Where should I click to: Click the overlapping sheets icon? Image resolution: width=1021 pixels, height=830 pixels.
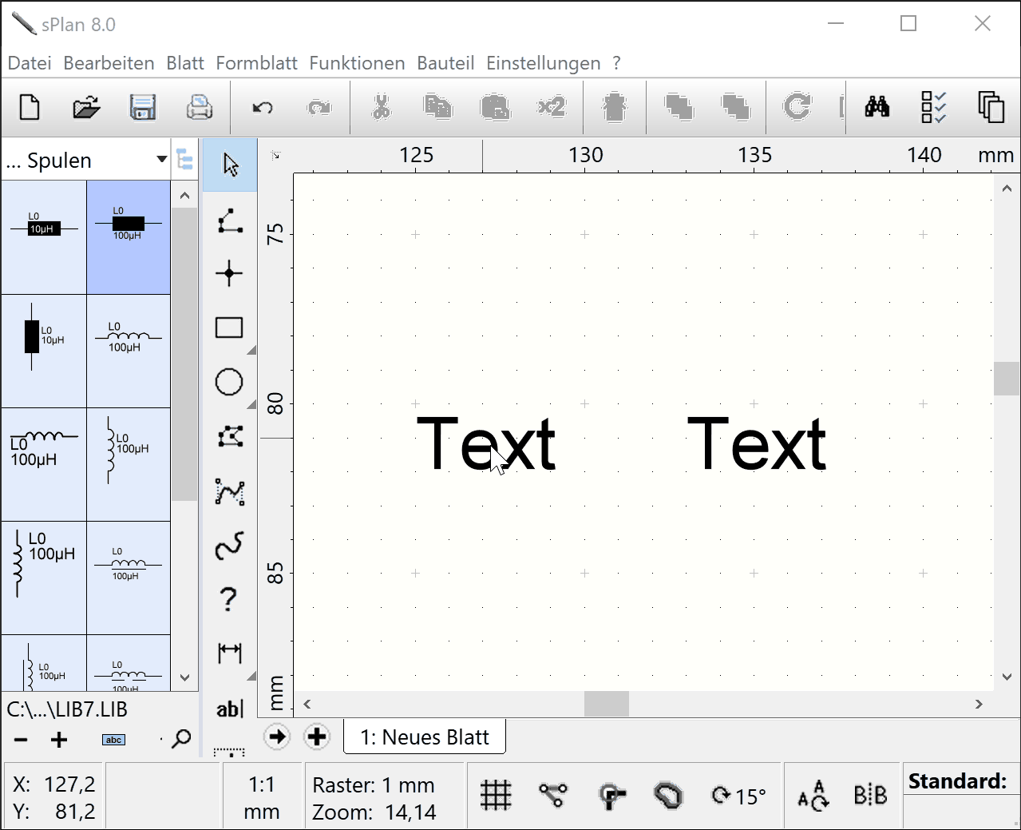point(991,107)
